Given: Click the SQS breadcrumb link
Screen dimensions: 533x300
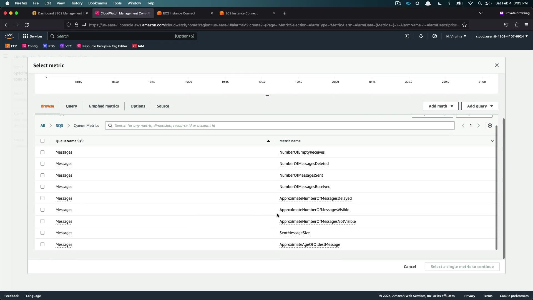Looking at the screenshot, I should [59, 126].
